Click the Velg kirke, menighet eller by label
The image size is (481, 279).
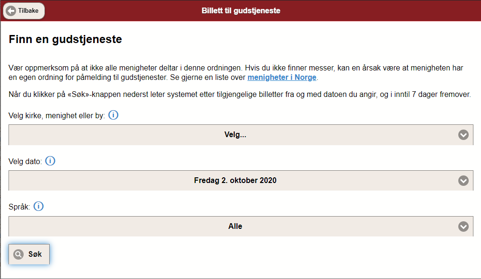pyautogui.click(x=57, y=115)
